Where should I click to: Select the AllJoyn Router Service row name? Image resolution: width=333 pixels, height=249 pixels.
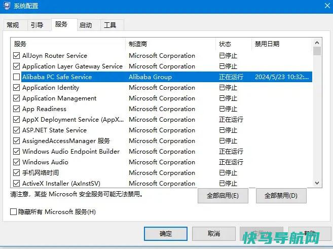tap(55, 56)
